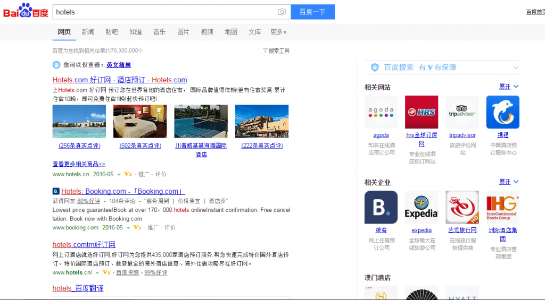This screenshot has height=300, width=545.
Task: Open the beach resort thumbnail image
Action: pos(79,122)
